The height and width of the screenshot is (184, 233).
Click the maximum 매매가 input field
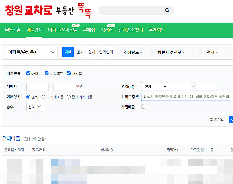pos(64,87)
